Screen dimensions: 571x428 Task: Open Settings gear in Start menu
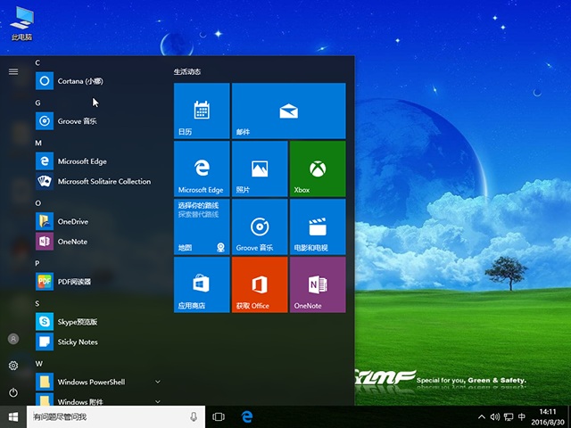[13, 366]
